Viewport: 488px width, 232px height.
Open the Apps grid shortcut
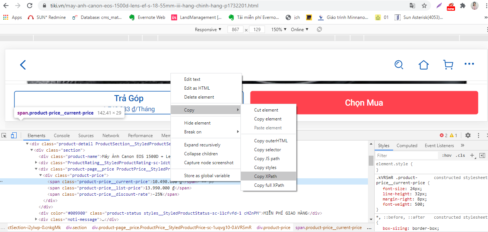tap(13, 17)
